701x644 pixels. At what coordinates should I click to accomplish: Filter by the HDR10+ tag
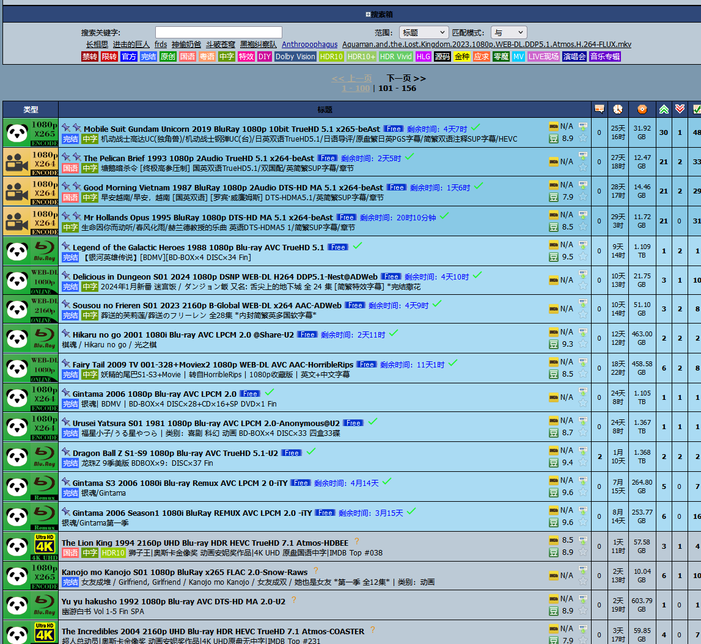click(361, 57)
